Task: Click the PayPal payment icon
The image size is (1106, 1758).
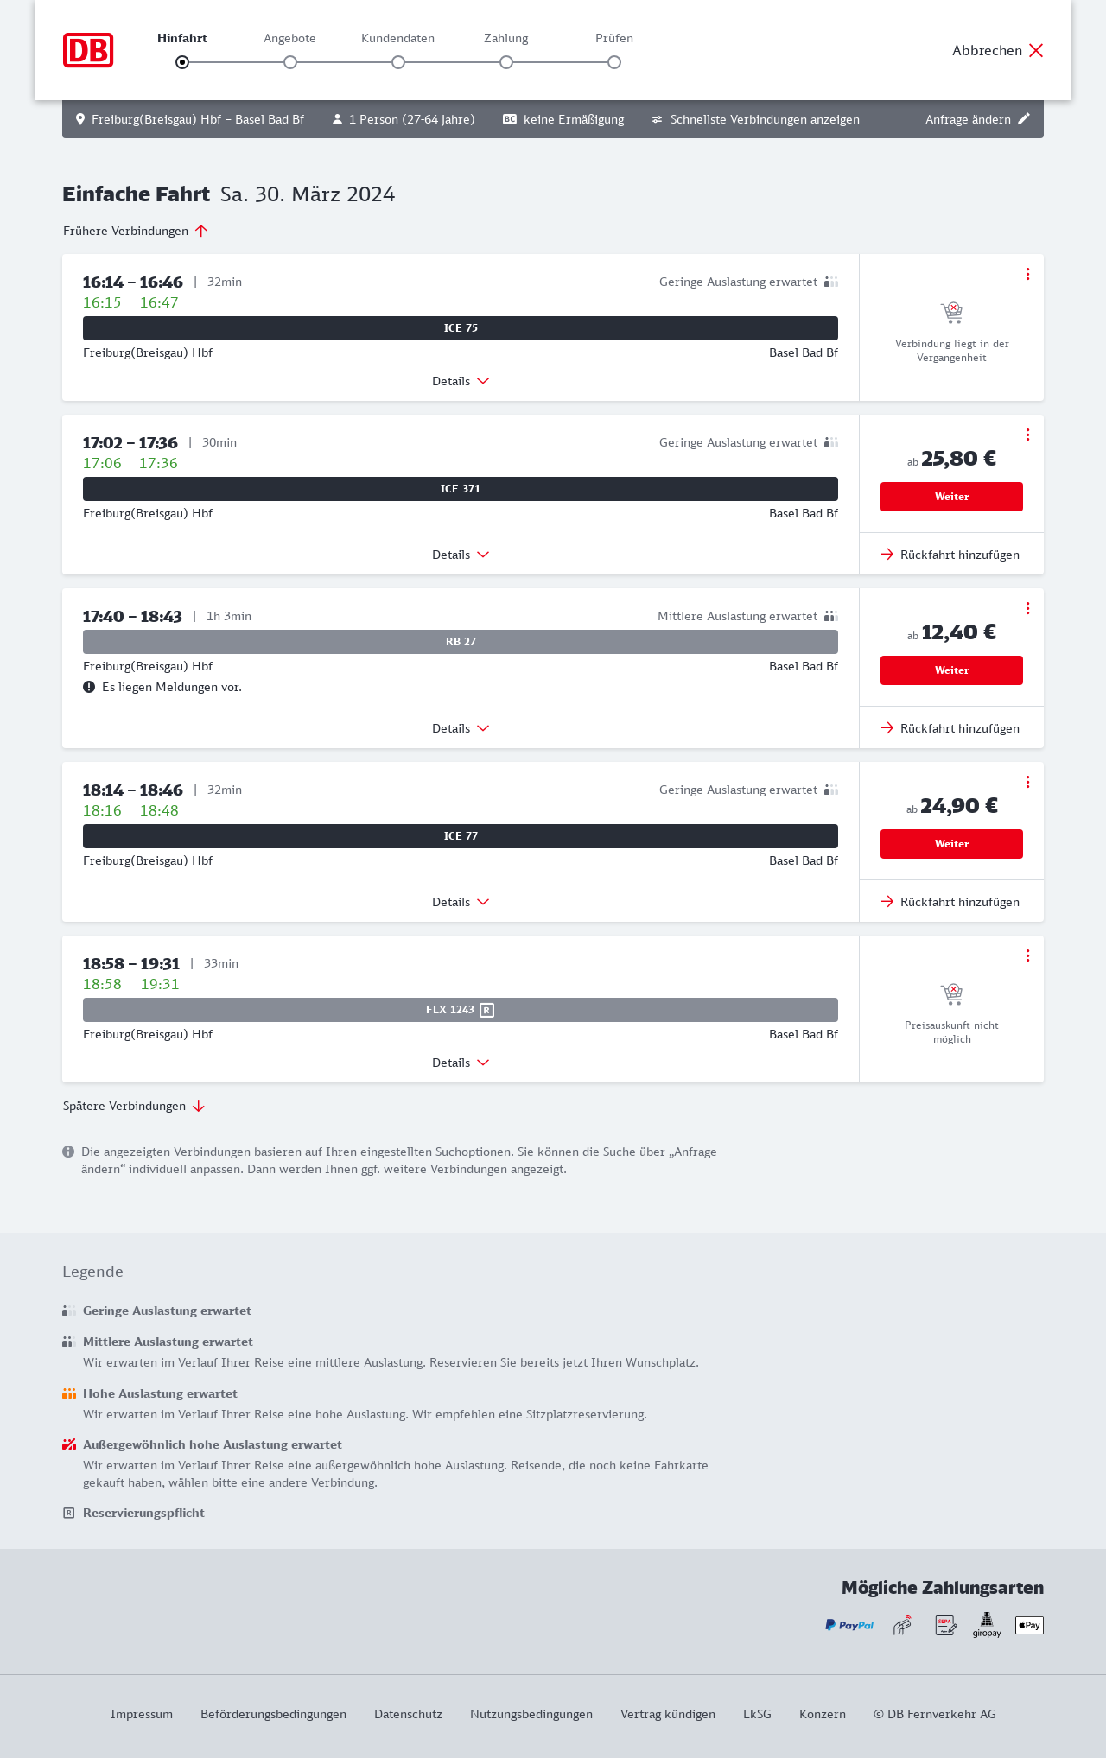Action: pyautogui.click(x=849, y=1625)
